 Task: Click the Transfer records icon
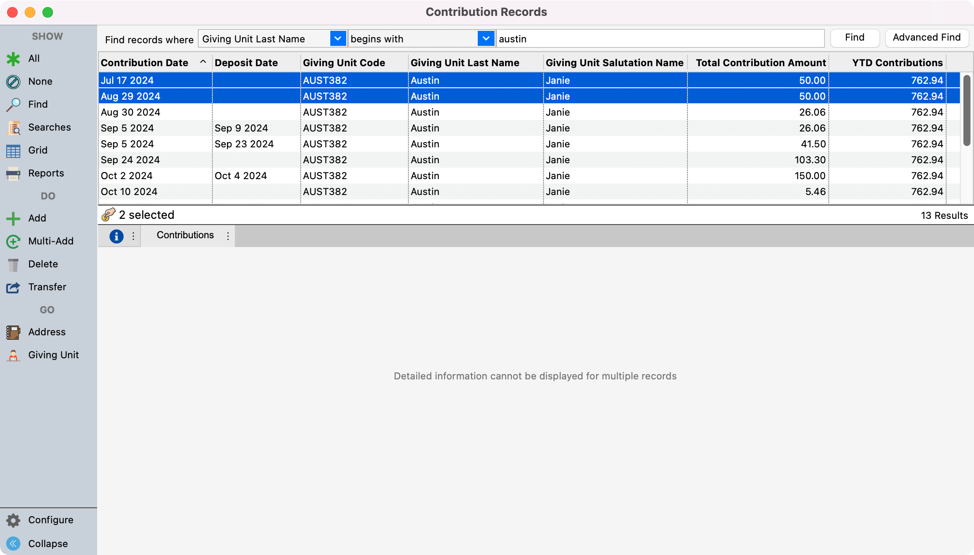(13, 287)
